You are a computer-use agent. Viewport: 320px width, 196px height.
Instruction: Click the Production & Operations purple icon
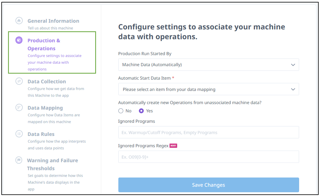(x=19, y=40)
